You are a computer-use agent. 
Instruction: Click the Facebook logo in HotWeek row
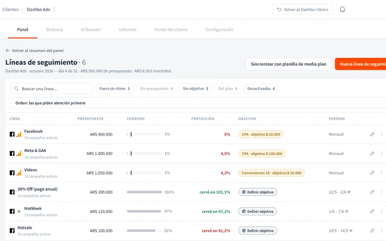pyautogui.click(x=12, y=211)
